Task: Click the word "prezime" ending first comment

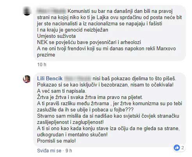Action: (46, 55)
